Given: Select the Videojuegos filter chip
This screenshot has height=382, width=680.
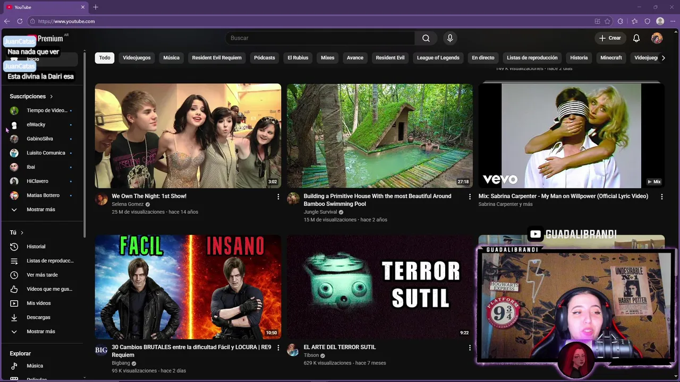Looking at the screenshot, I should (137, 58).
